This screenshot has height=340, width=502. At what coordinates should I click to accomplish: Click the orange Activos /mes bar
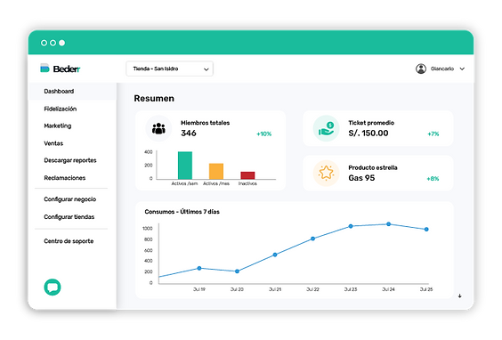(216, 171)
